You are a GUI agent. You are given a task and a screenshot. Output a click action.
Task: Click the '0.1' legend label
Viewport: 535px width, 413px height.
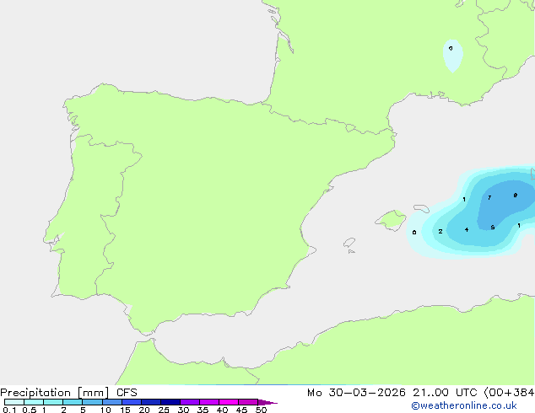pyautogui.click(x=9, y=410)
